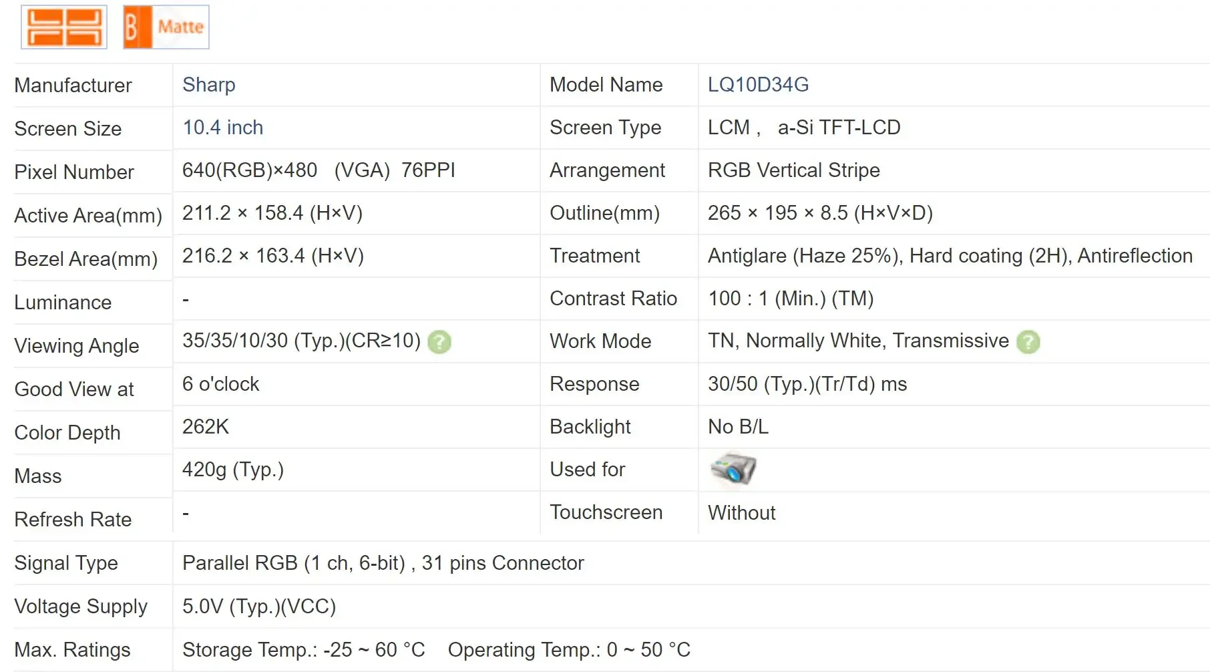1210x672 pixels.
Task: Click the Storage Temp rating text
Action: 303,649
